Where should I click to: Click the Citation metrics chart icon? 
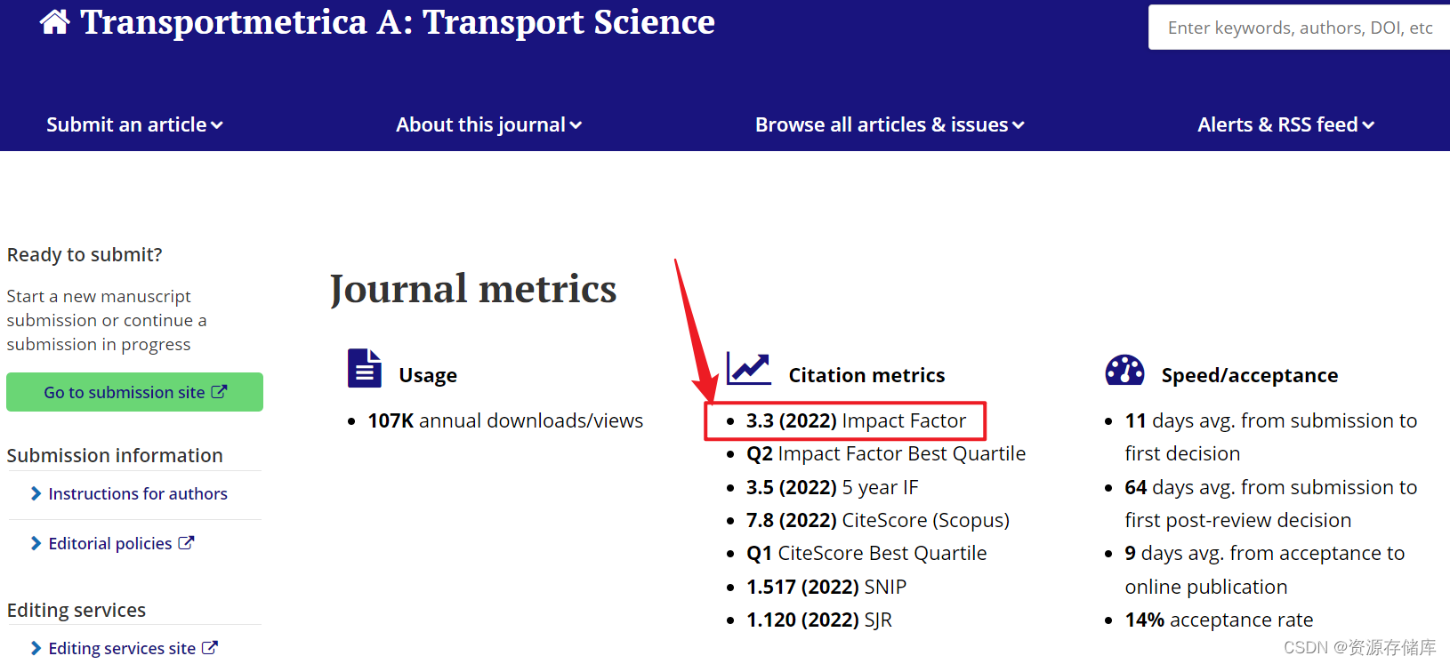748,367
